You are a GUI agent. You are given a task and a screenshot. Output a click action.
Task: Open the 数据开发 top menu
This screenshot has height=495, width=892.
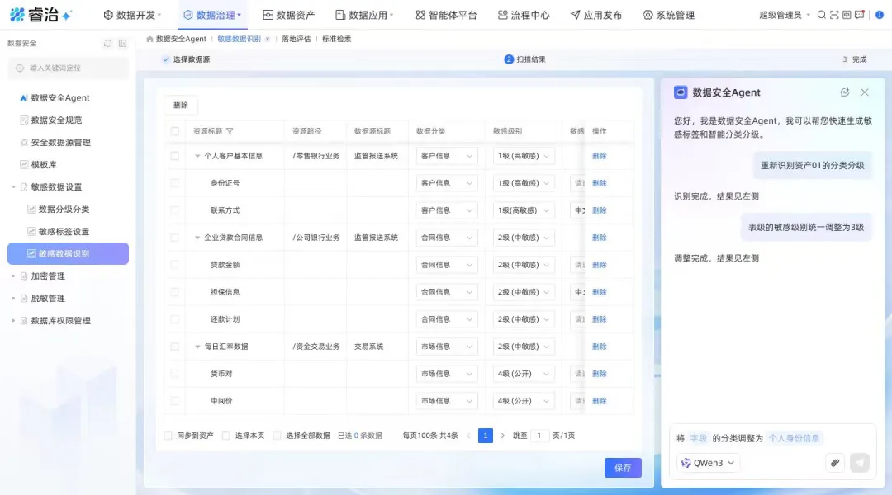132,15
